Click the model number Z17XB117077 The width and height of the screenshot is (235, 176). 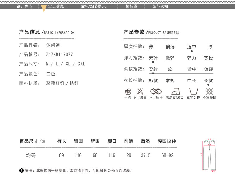point(59,54)
